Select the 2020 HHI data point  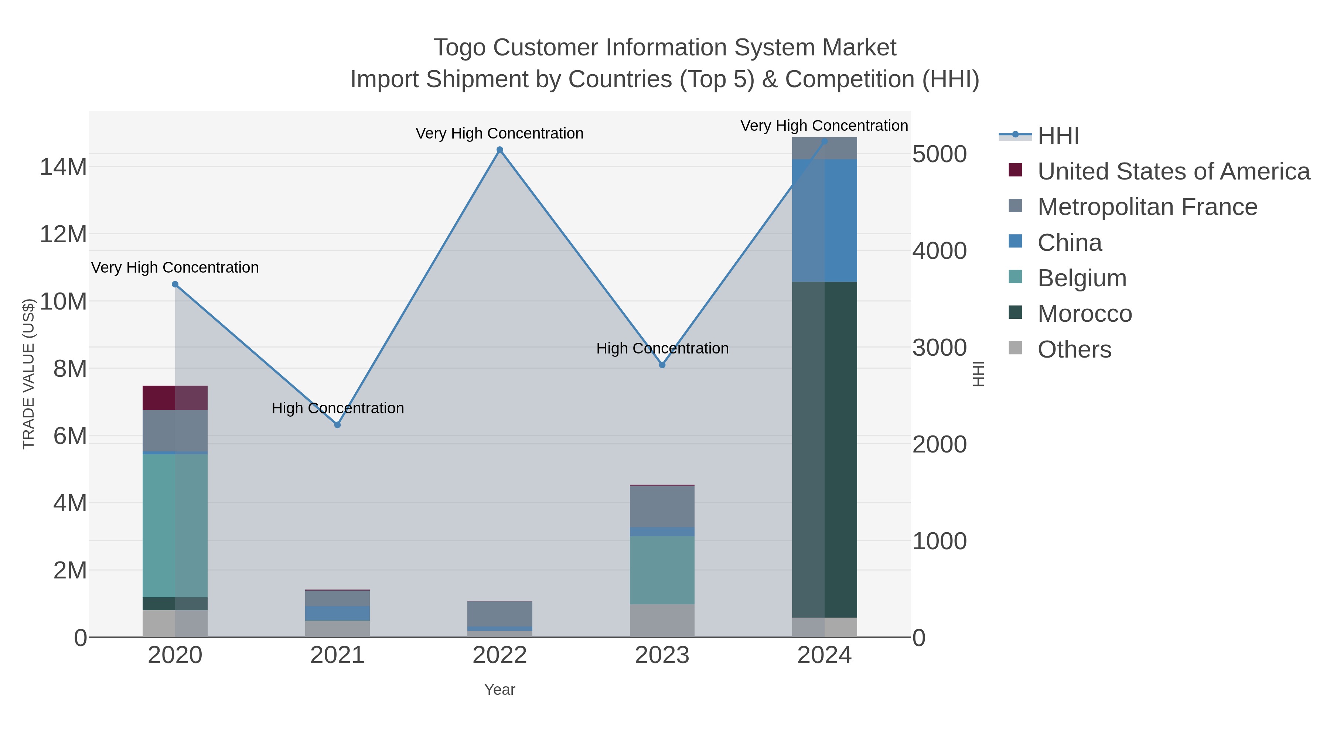click(175, 284)
